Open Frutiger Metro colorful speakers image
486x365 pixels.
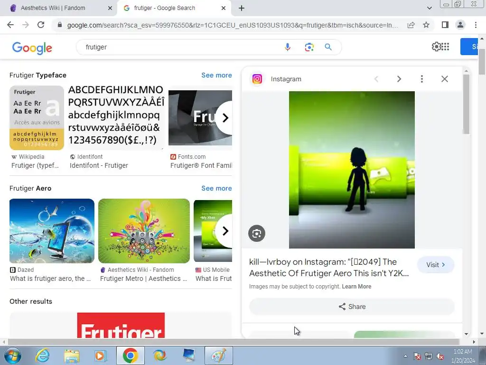[x=144, y=231]
